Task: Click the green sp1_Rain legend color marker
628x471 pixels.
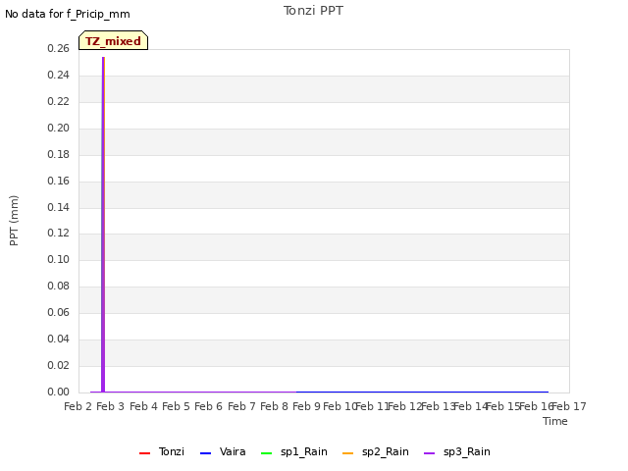Action: pyautogui.click(x=266, y=453)
